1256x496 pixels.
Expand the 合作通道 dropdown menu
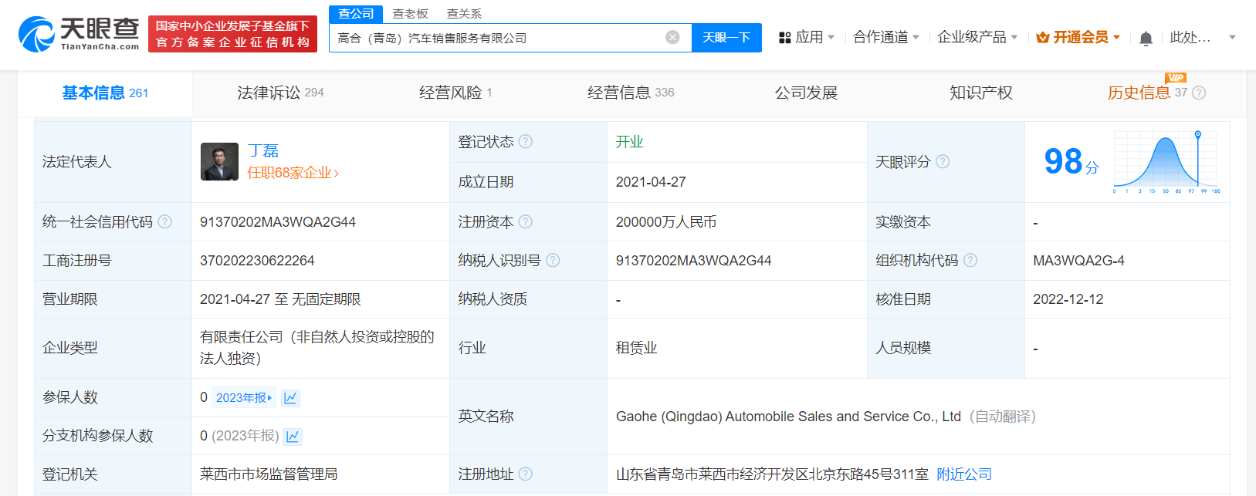pyautogui.click(x=916, y=37)
